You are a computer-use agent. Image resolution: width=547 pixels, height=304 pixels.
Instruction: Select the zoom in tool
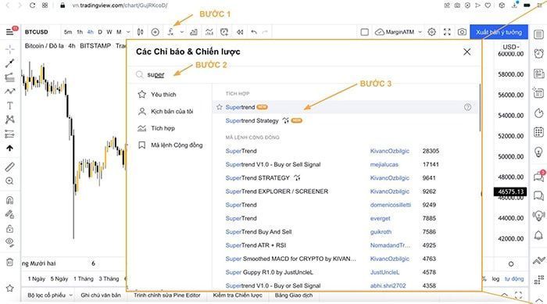tap(9, 181)
